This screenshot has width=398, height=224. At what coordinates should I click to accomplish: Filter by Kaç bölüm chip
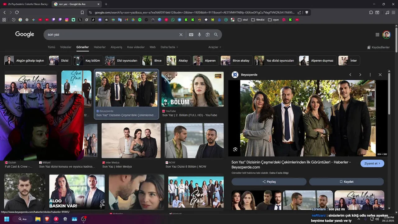88,61
